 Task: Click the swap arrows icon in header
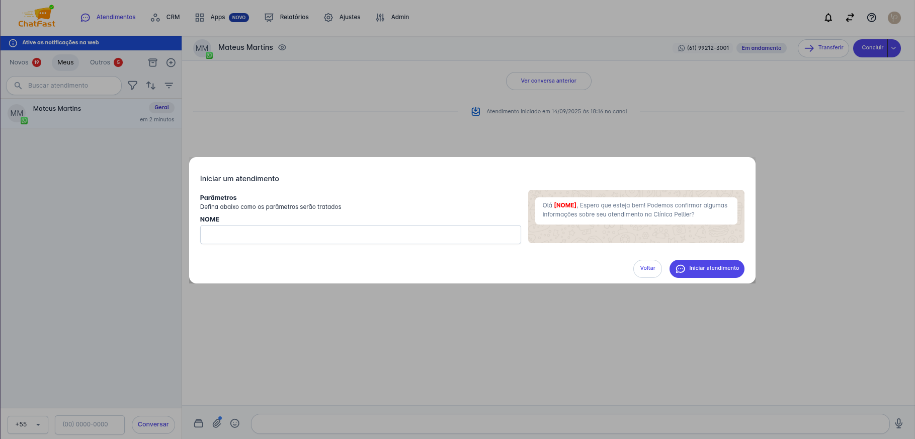coord(850,18)
